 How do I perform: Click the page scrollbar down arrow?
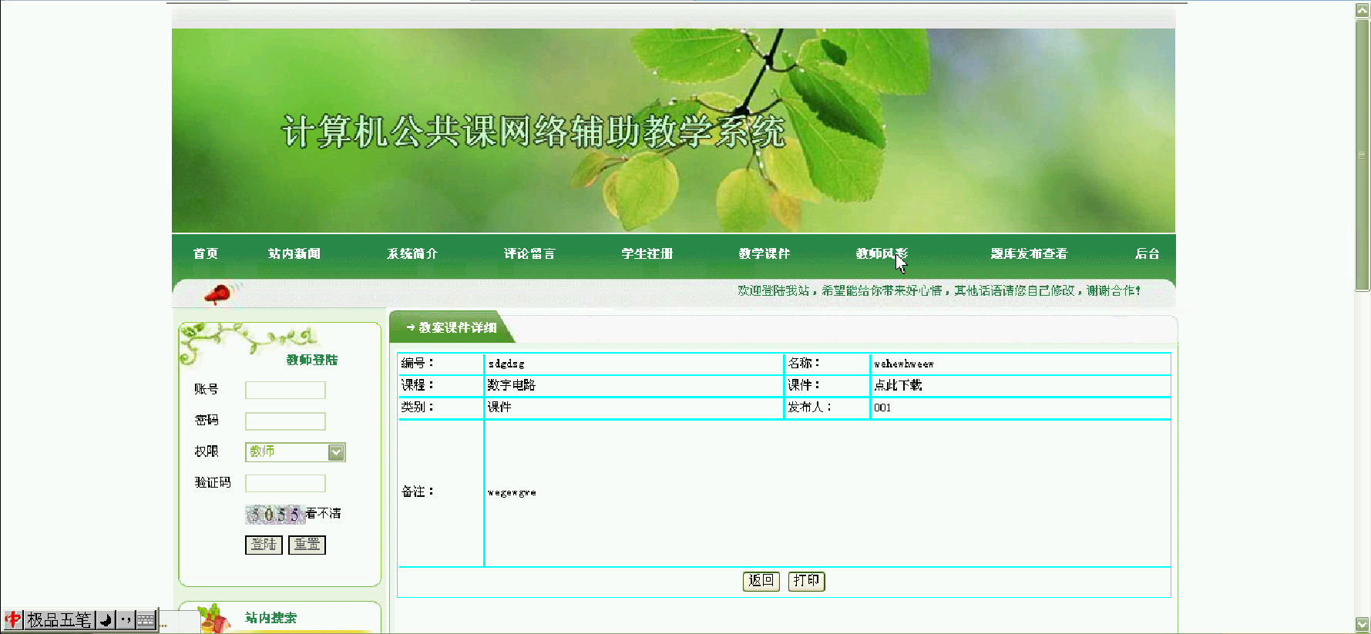tap(1363, 624)
